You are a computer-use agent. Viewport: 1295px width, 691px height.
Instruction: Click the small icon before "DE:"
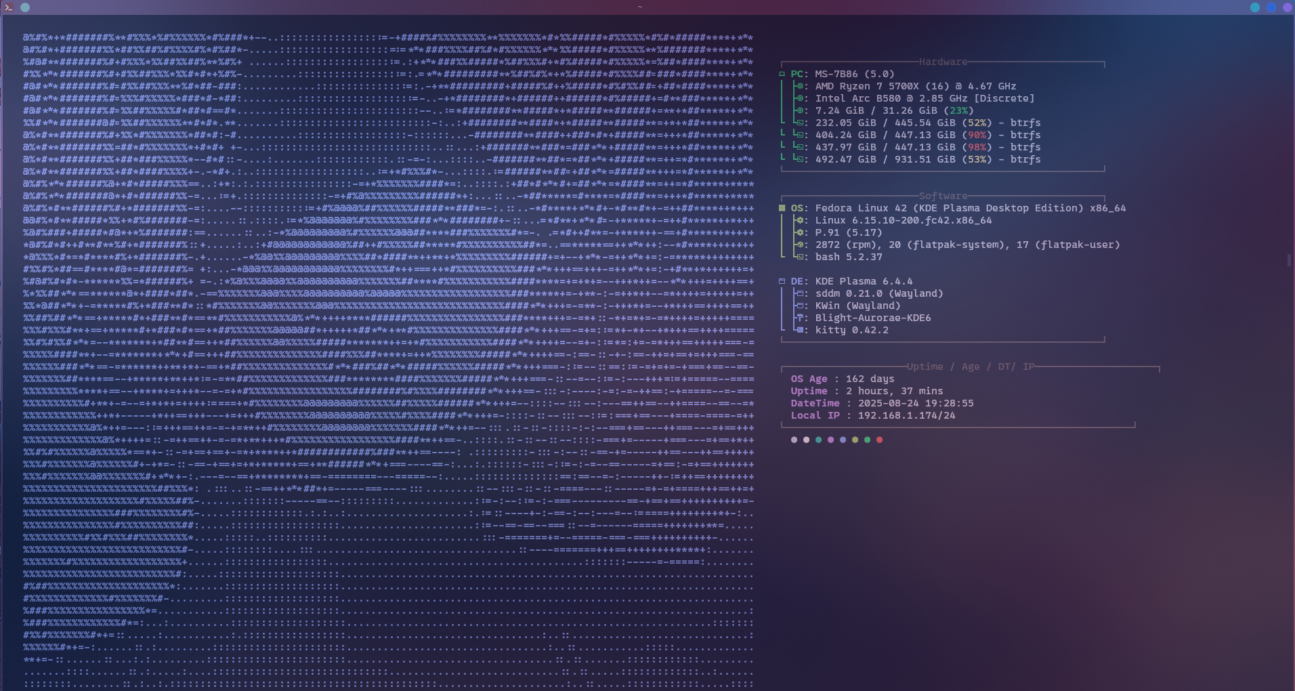point(782,281)
